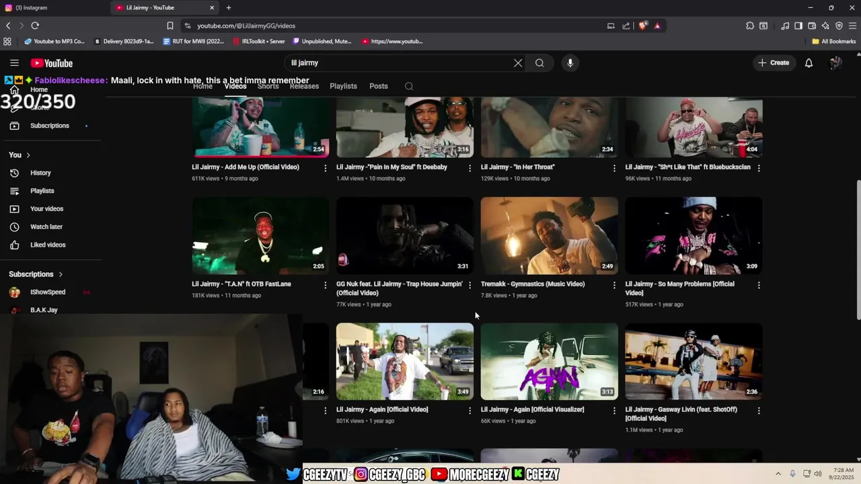This screenshot has height=484, width=861.
Task: Show hidden system tray icons chevron
Action: click(778, 473)
